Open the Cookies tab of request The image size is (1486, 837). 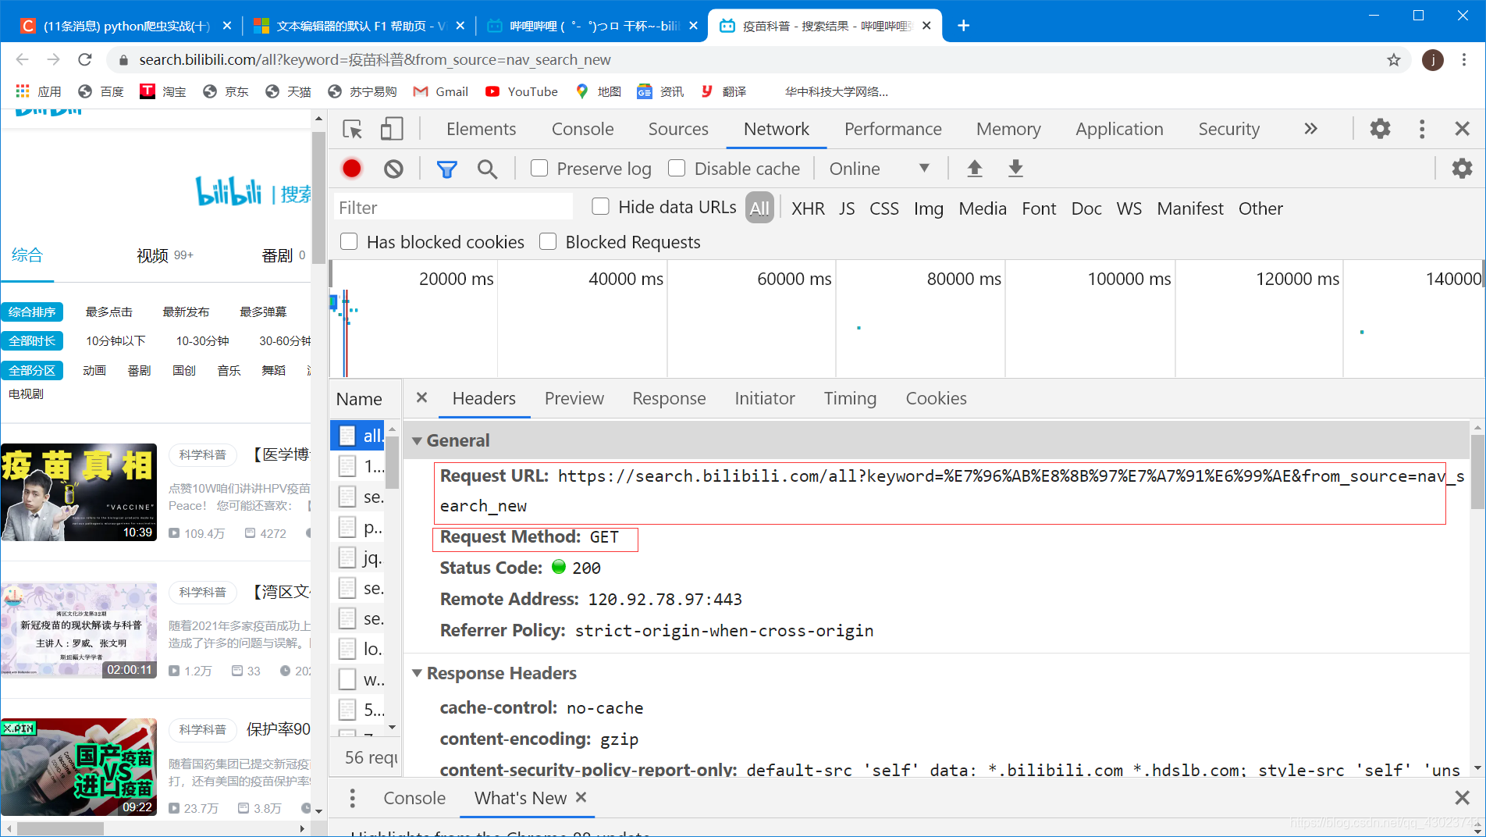936,398
